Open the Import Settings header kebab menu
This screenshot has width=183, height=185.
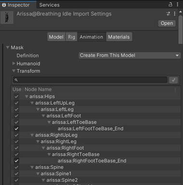(x=175, y=13)
